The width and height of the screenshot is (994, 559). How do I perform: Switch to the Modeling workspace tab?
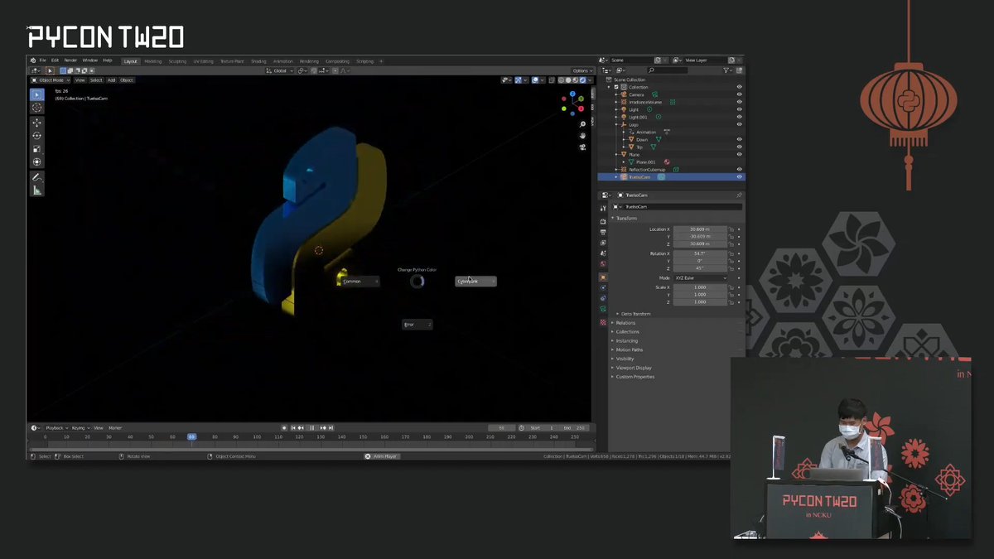coord(153,60)
